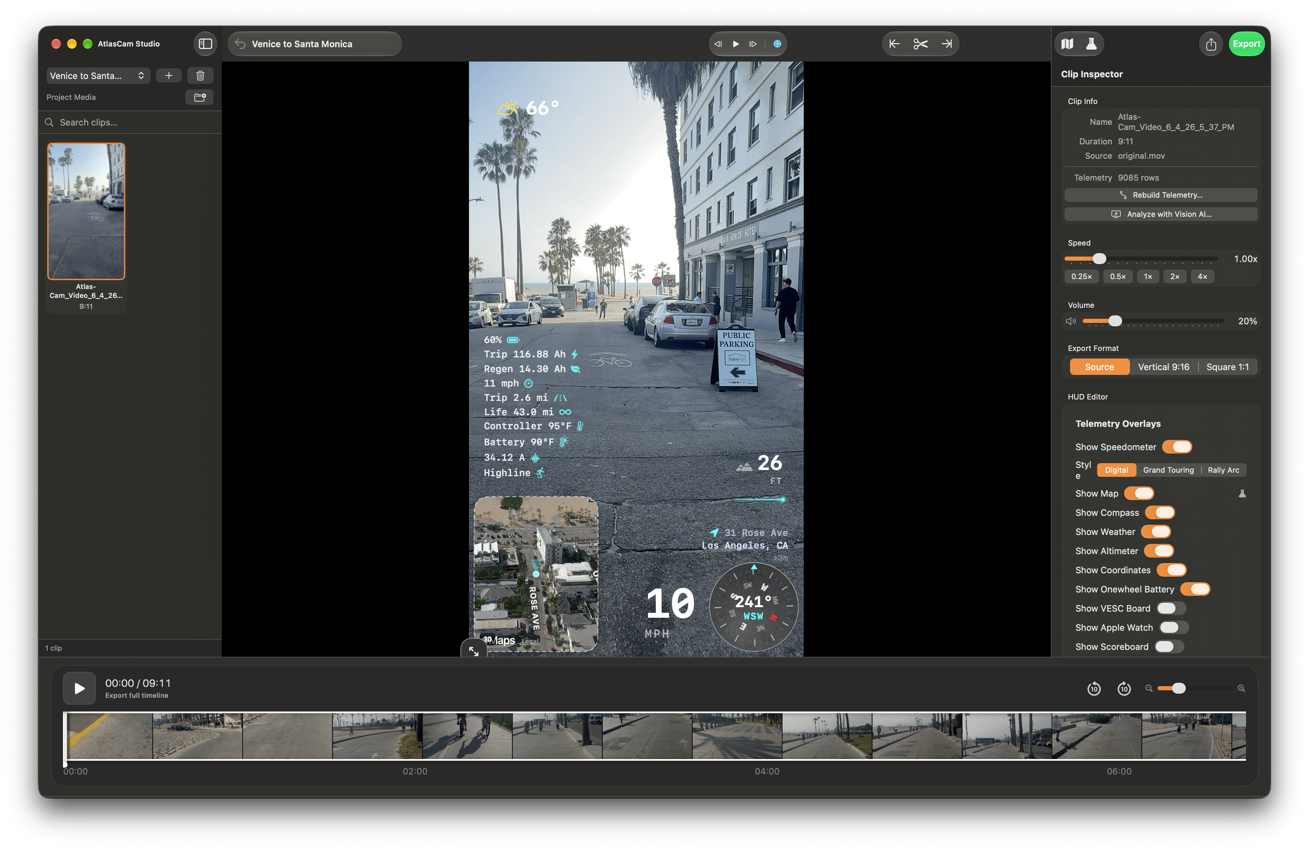Select the Atlas-Cam_Video clip thumbnail
This screenshot has height=849, width=1309.
(x=86, y=211)
